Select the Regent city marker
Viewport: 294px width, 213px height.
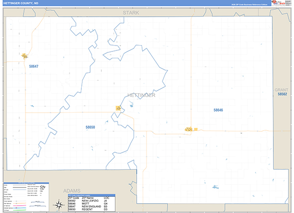(x=118, y=108)
